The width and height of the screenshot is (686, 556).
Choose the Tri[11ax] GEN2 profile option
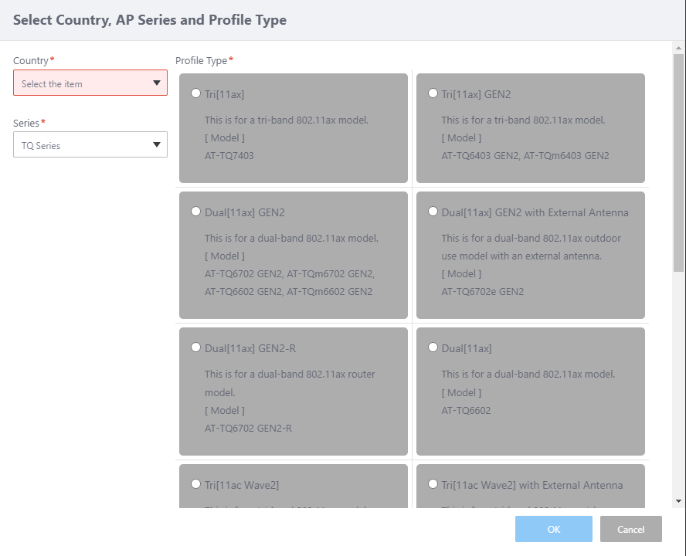pyautogui.click(x=433, y=93)
